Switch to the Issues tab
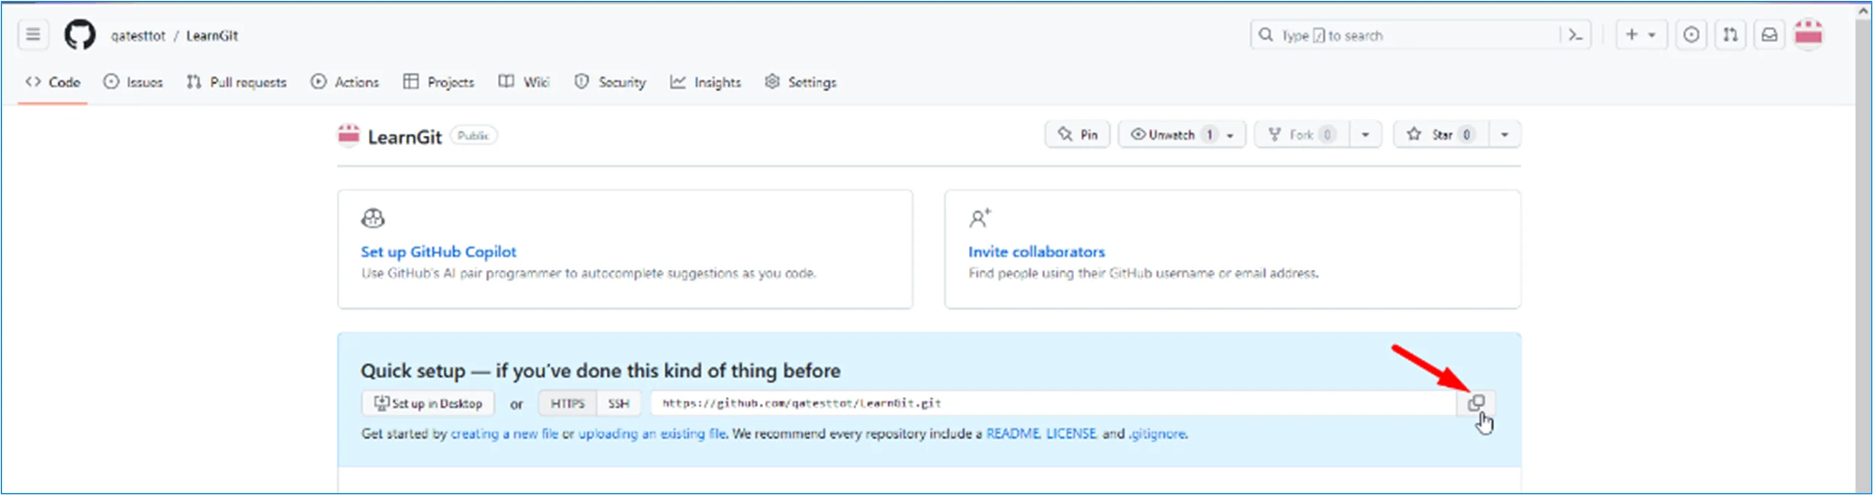Image resolution: width=1873 pixels, height=495 pixels. 133,82
